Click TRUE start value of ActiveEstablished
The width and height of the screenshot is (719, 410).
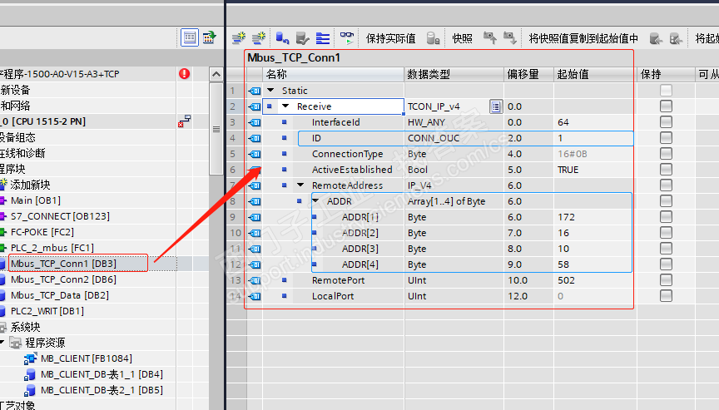tap(568, 170)
